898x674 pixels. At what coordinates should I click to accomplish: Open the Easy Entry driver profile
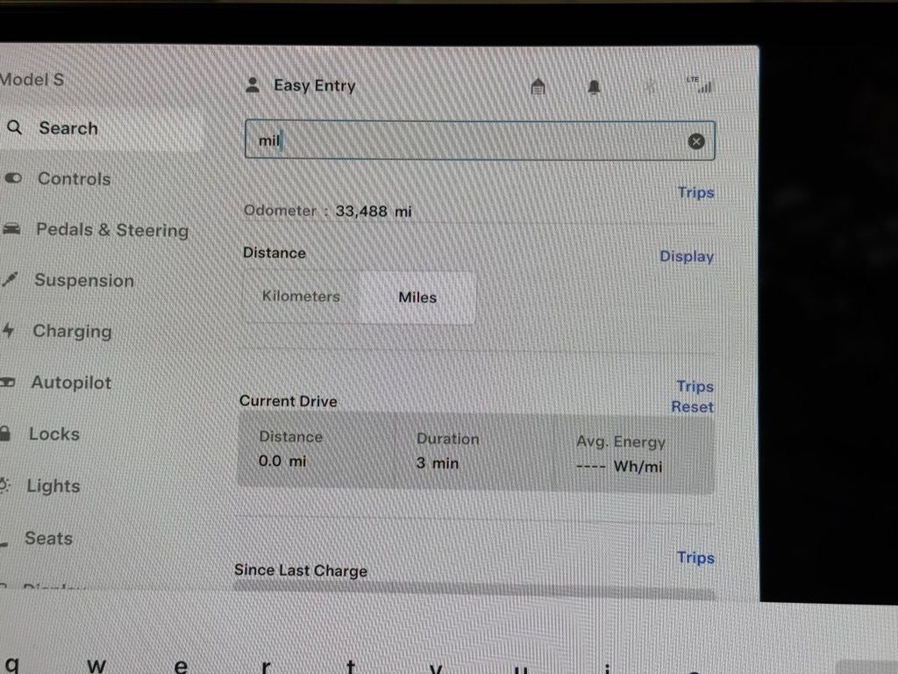tap(302, 85)
